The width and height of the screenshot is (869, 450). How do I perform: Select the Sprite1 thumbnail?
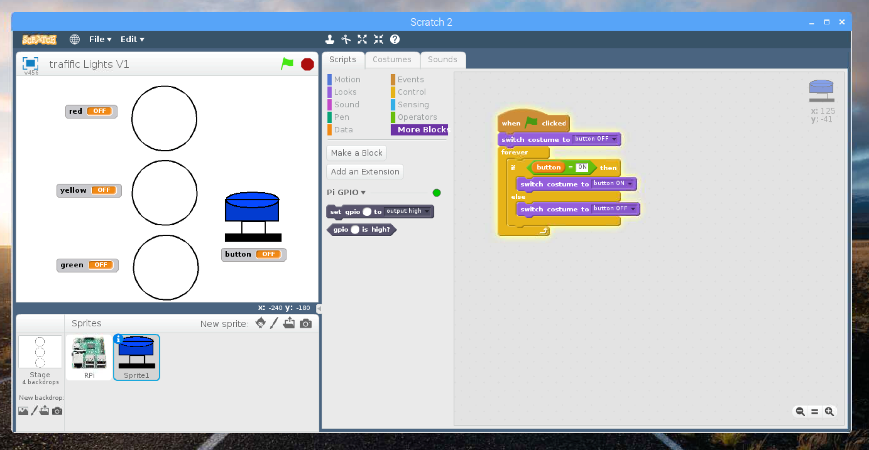[x=136, y=358]
